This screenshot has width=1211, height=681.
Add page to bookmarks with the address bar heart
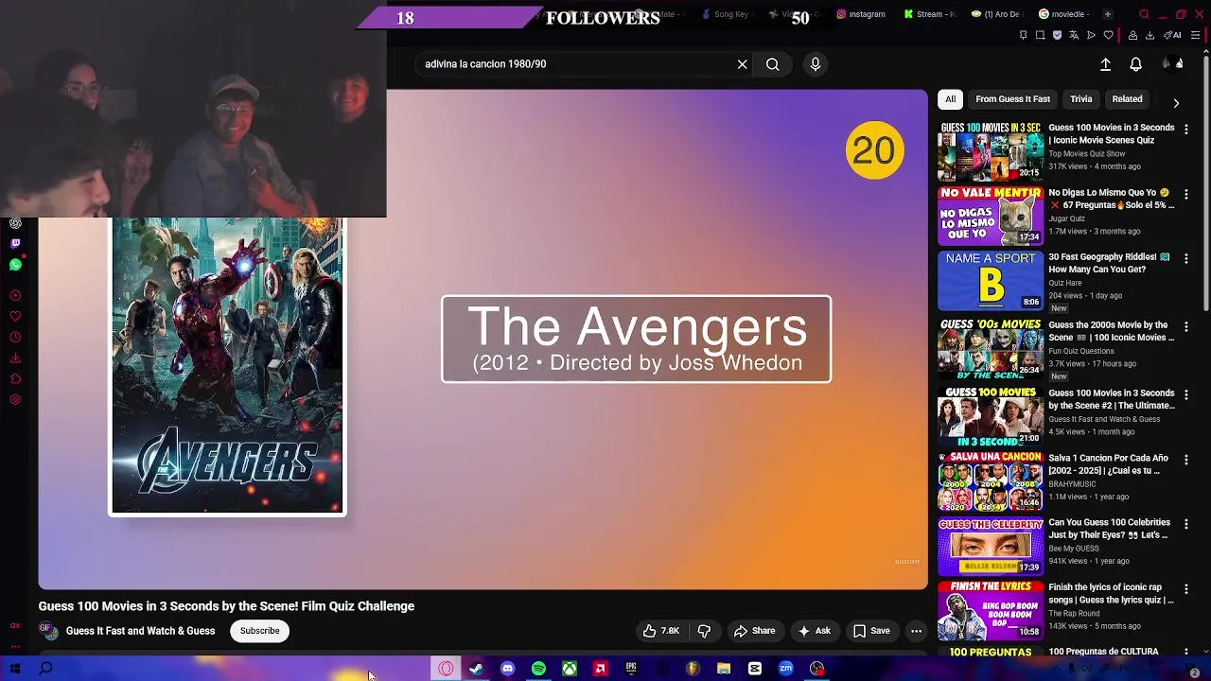[1108, 35]
